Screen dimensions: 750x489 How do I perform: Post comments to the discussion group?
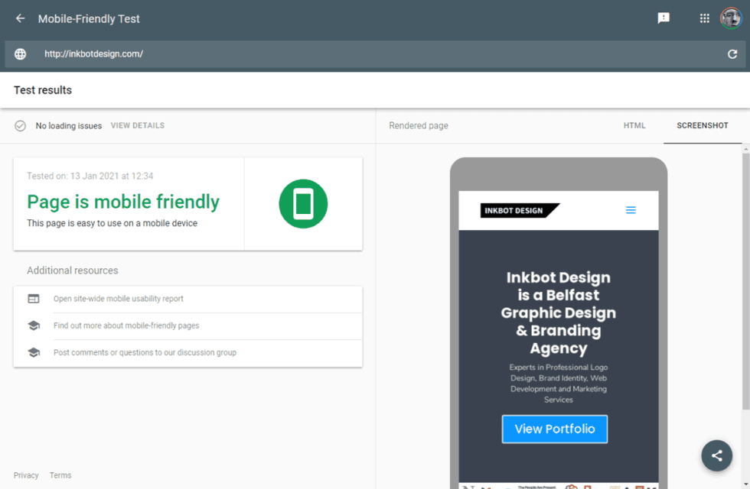(145, 353)
